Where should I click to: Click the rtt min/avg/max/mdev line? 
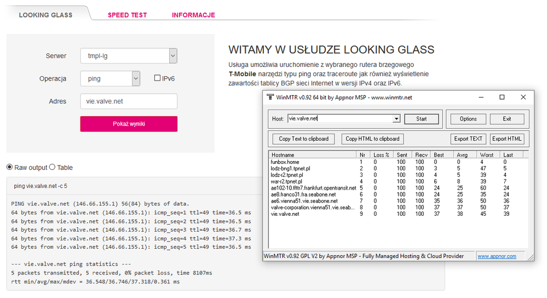[x=95, y=282]
